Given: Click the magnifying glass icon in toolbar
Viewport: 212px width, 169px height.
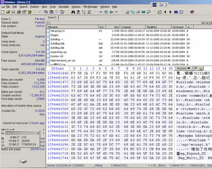Looking at the screenshot, I should tap(148, 12).
